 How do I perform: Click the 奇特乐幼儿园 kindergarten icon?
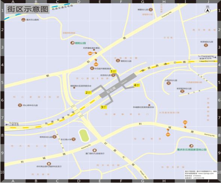(x=54, y=137)
